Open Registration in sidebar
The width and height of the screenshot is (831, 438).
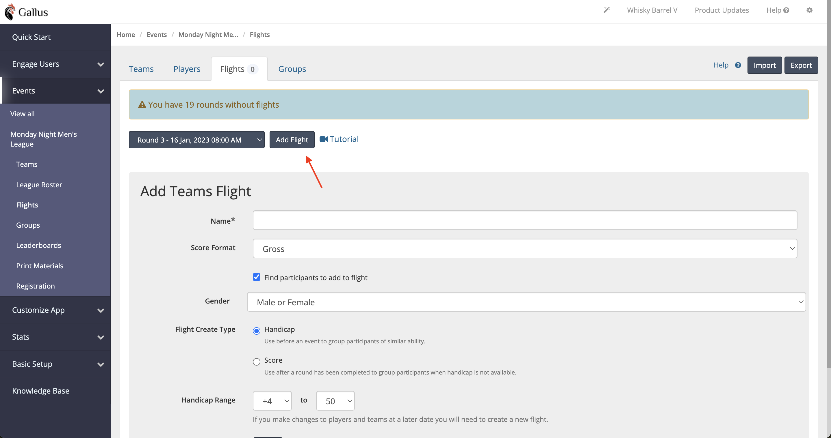pyautogui.click(x=36, y=286)
